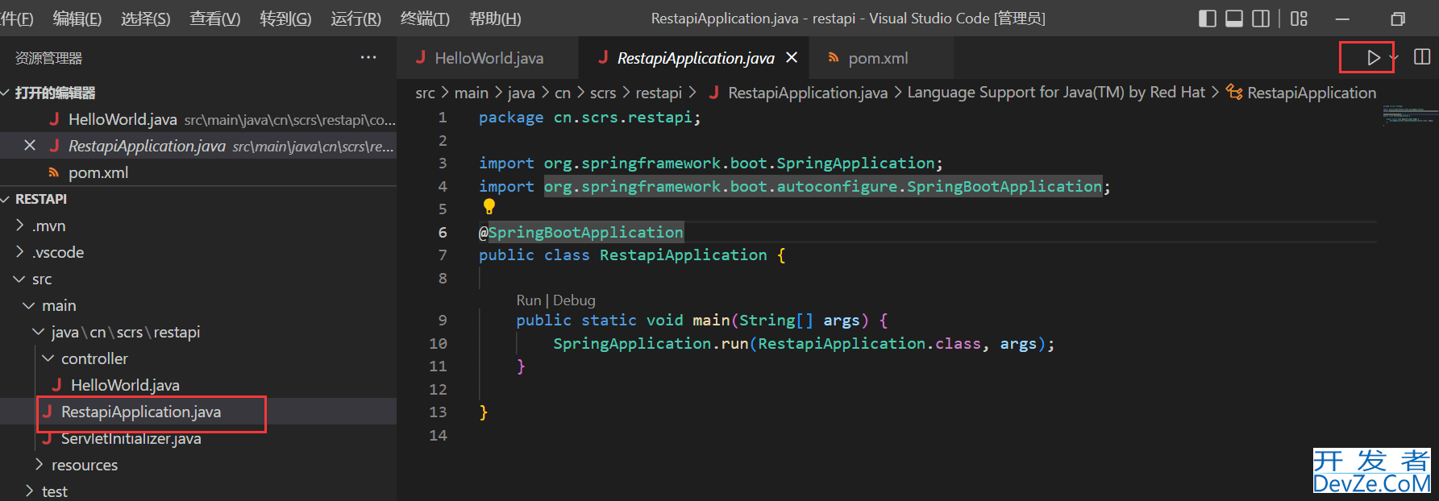
Task: Click SpringApplication.run call on line 10
Action: (x=650, y=343)
